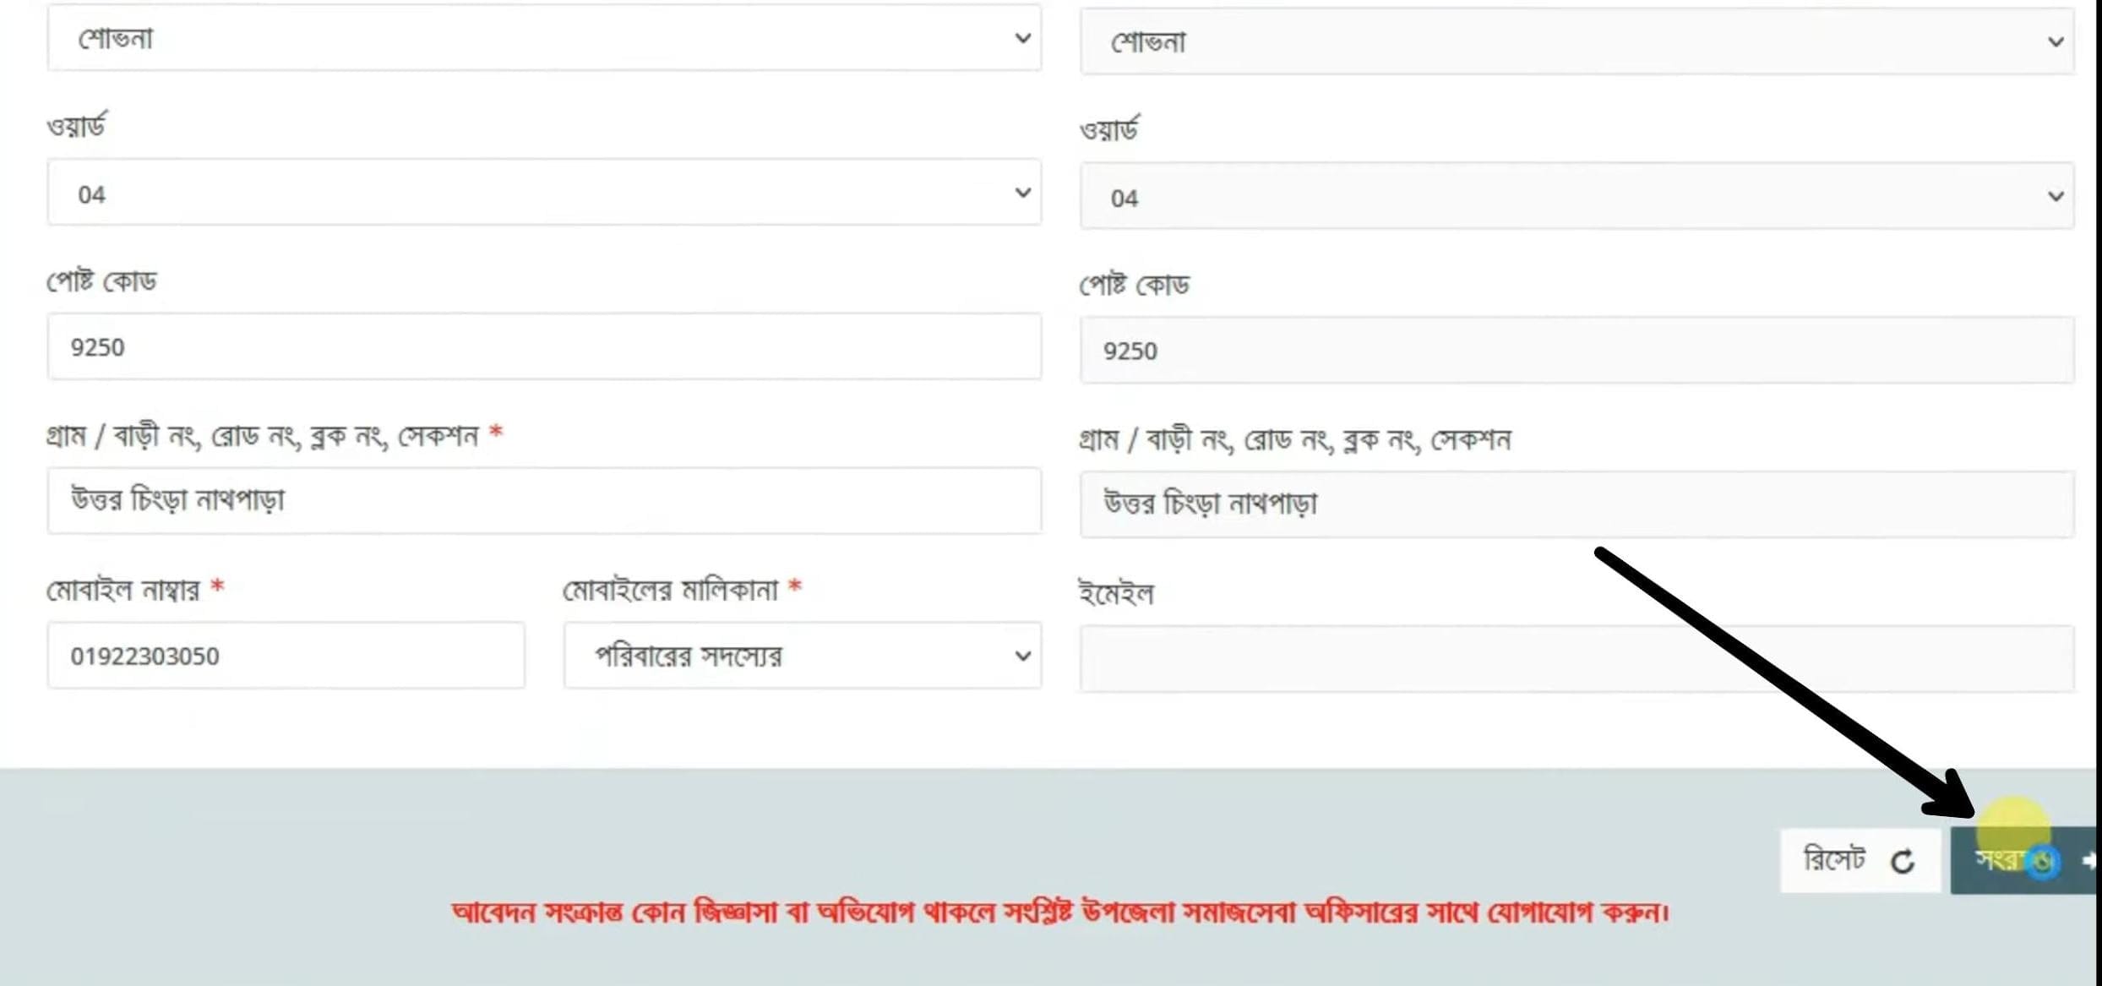The width and height of the screenshot is (2102, 986).
Task: Click the empty ইমেইল input field
Action: tap(1576, 659)
